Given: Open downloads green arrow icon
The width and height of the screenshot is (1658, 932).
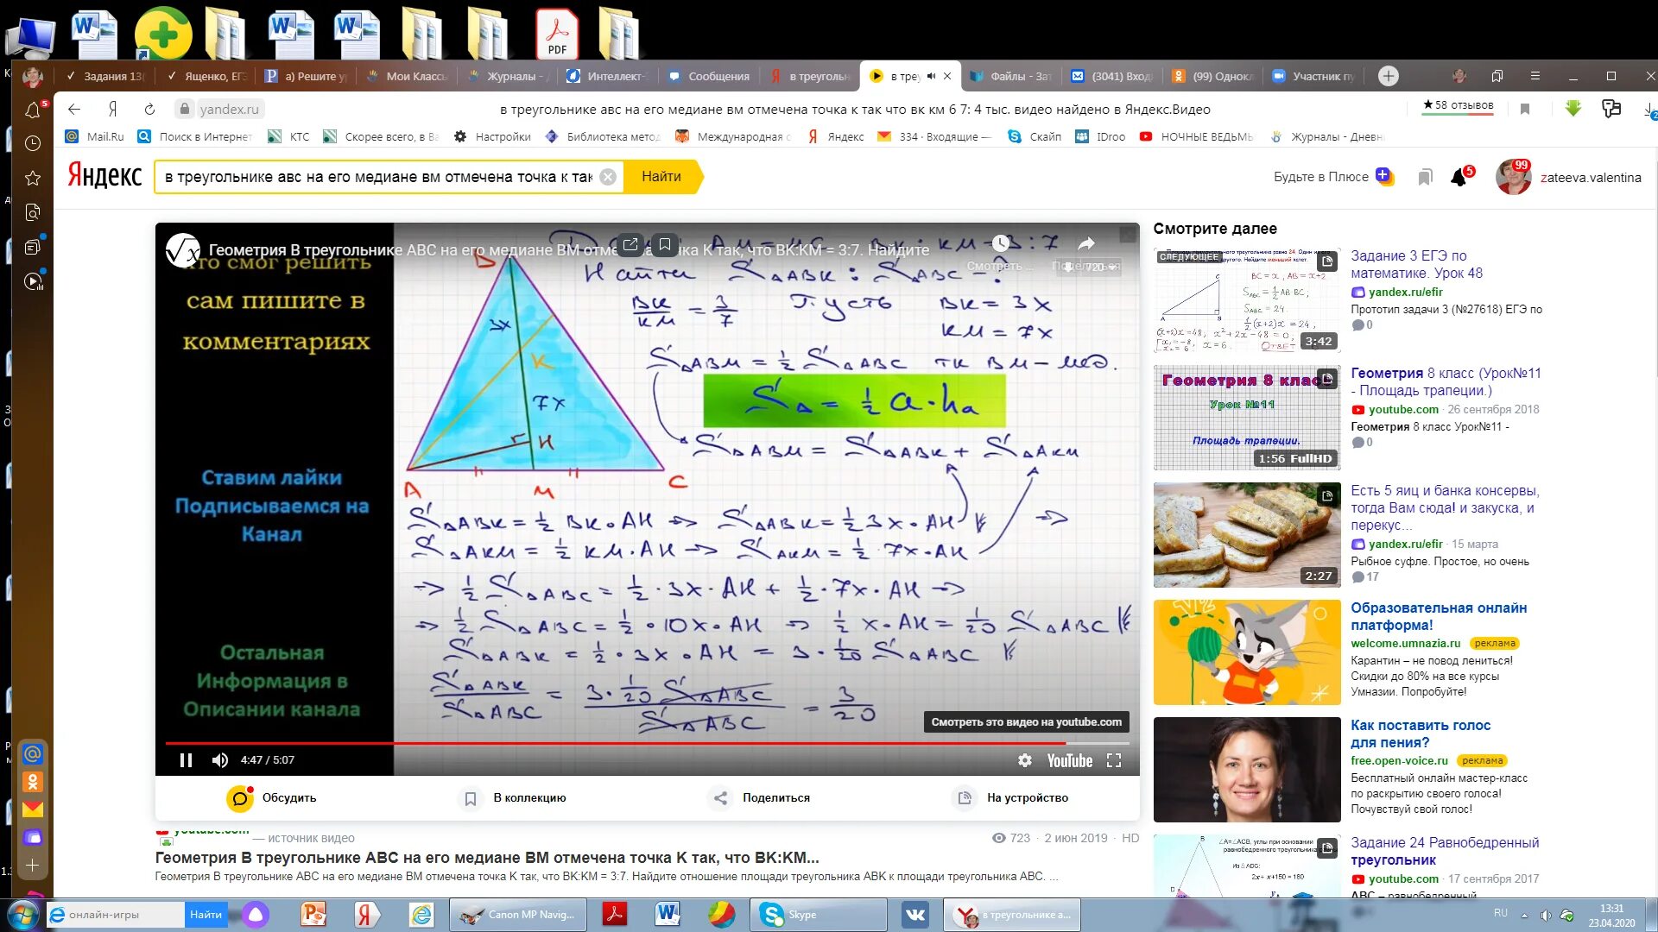Looking at the screenshot, I should [x=1573, y=109].
